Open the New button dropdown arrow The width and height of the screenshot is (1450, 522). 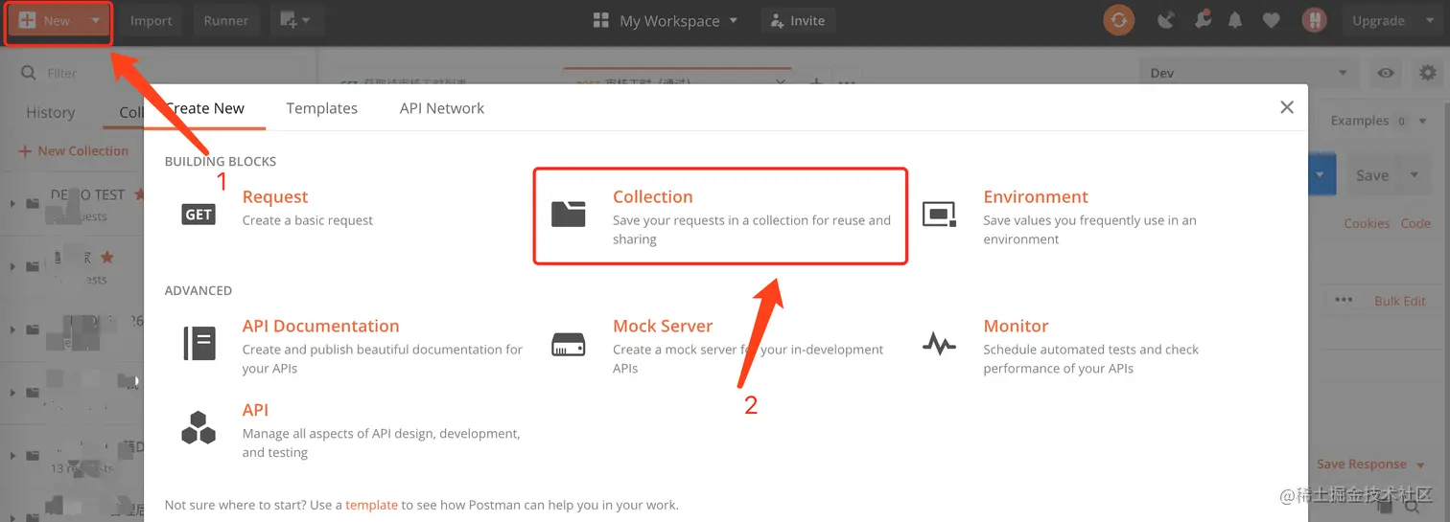click(x=96, y=20)
